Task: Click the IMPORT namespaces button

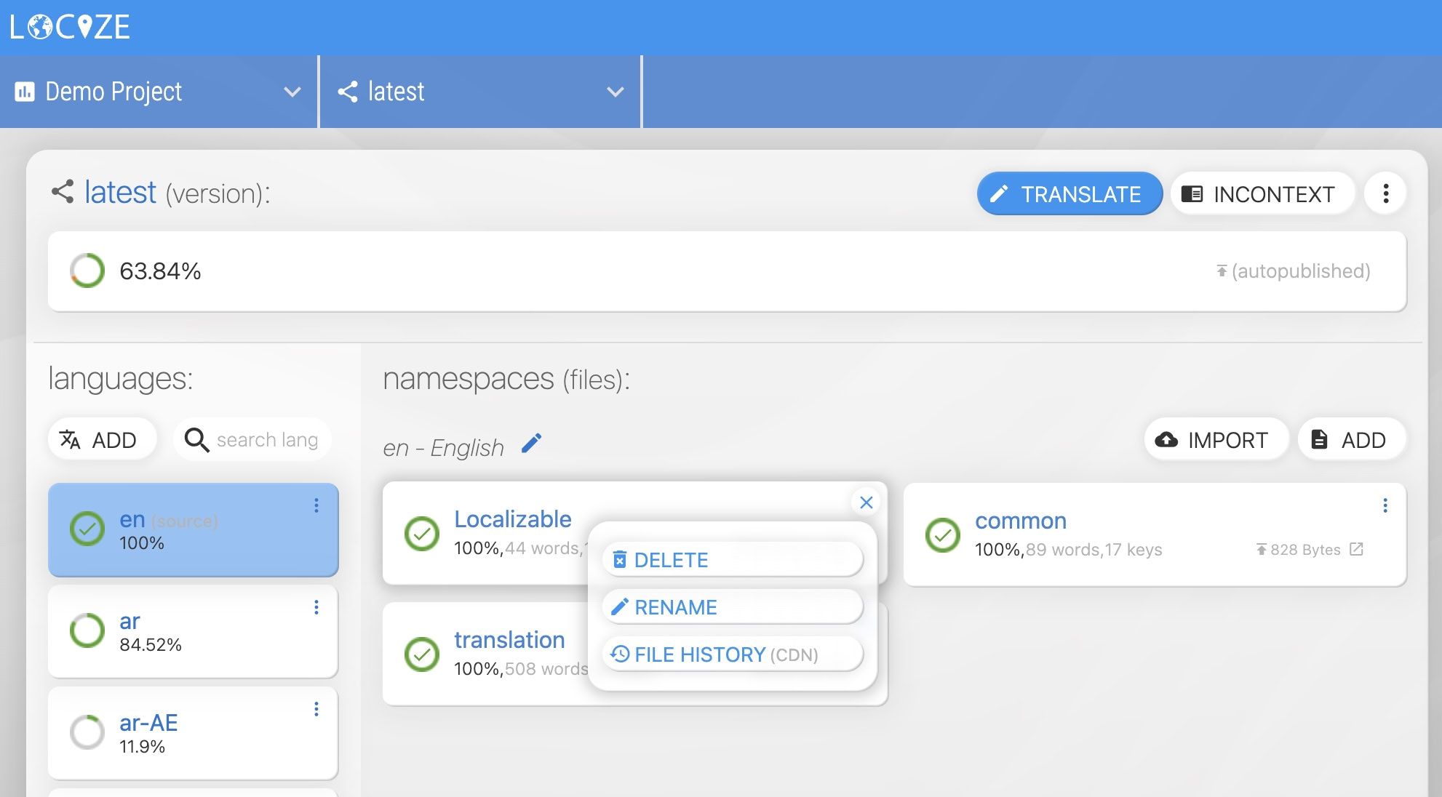Action: pyautogui.click(x=1216, y=439)
